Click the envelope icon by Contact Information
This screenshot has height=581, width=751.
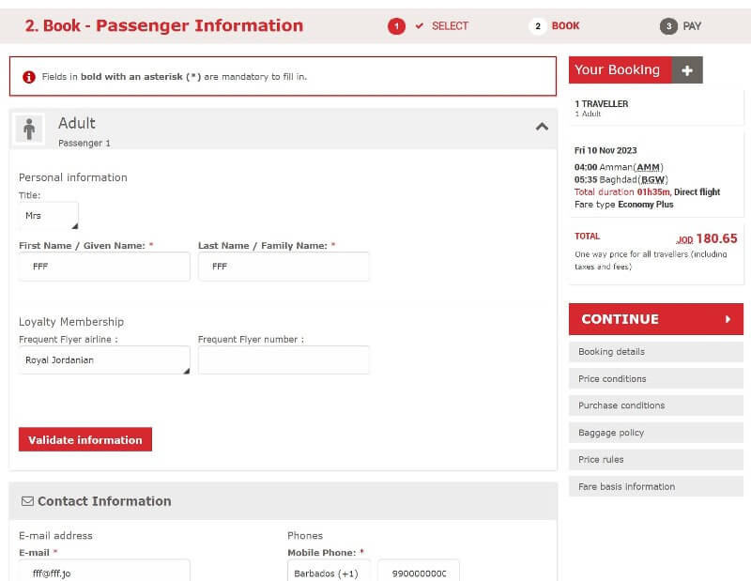tap(27, 501)
